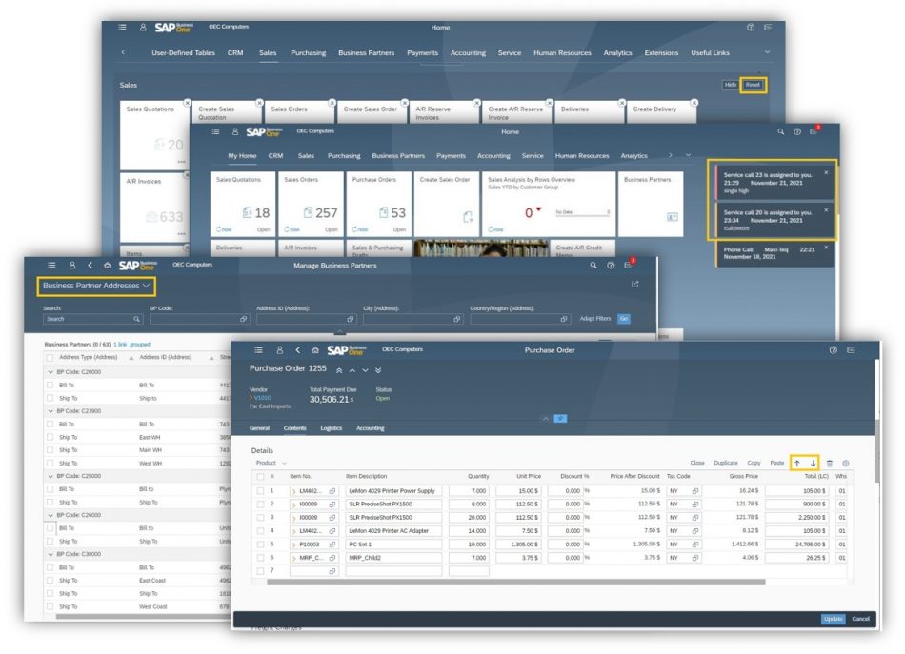Click Adapt Filters in Manage Business Partners

pyautogui.click(x=595, y=319)
